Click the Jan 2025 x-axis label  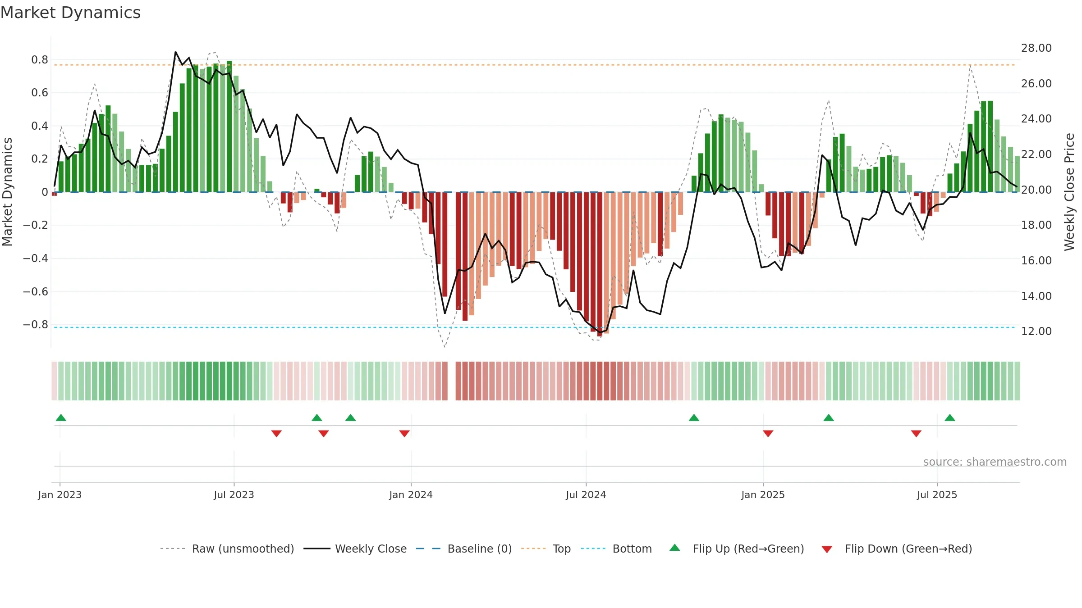pos(763,495)
